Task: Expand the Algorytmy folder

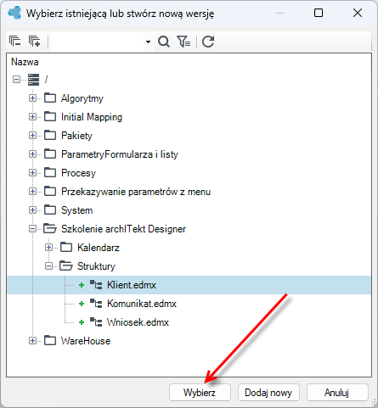Action: 32,98
